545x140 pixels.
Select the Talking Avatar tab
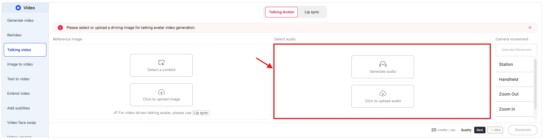281,12
